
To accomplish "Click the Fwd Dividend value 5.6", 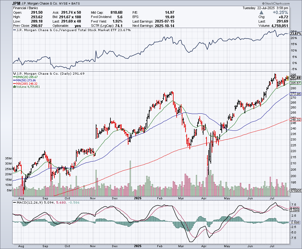I will click(120, 17).
